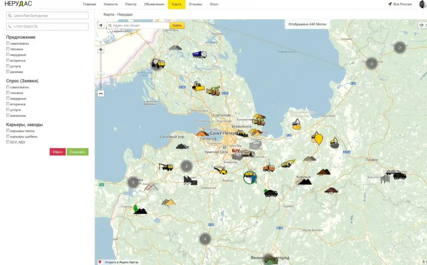Select the yellow balloon pin marker
Image resolution: width=427 pixels, height=265 pixels.
click(319, 139)
